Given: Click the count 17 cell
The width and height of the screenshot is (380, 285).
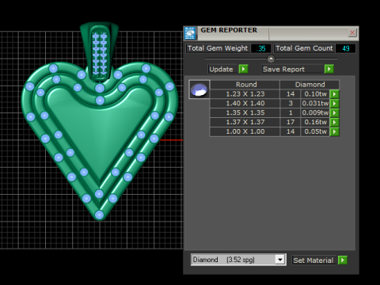Looking at the screenshot, I should pos(291,122).
